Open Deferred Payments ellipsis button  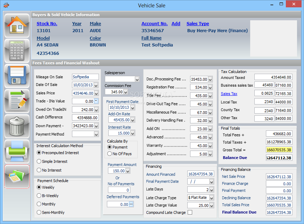131,204
